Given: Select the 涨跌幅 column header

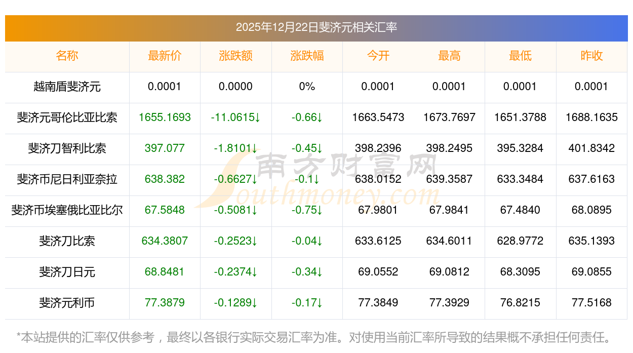Looking at the screenshot, I should pos(307,56).
